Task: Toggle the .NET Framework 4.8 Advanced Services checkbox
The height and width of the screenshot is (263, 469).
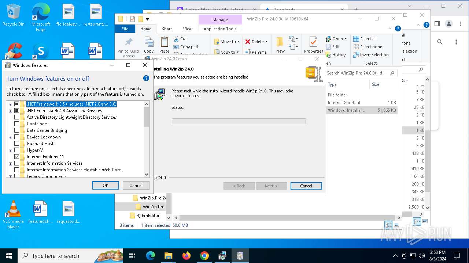Action: coord(16,111)
